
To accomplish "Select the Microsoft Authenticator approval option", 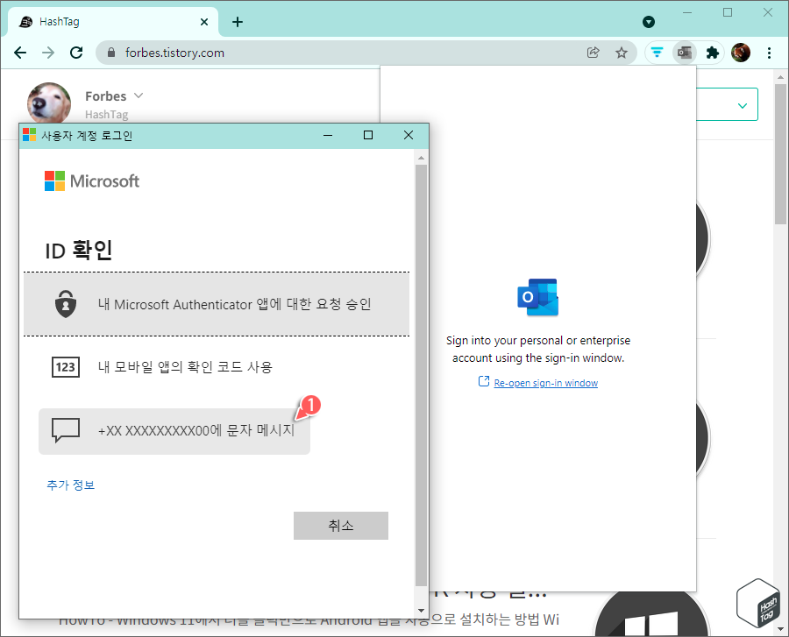I will click(217, 302).
